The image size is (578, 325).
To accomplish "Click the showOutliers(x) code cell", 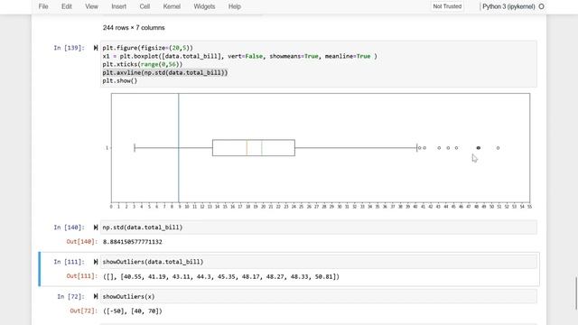I will click(319, 296).
